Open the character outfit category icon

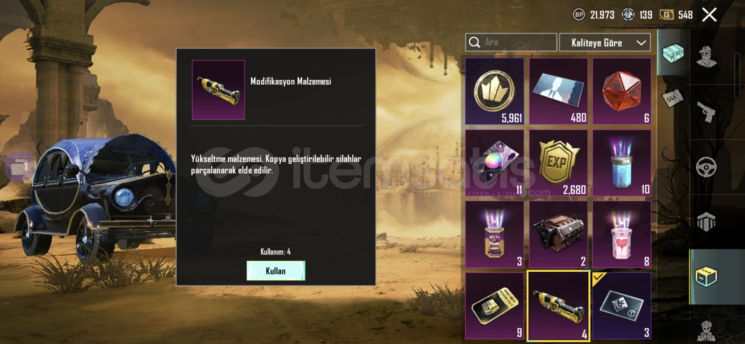pos(706,57)
